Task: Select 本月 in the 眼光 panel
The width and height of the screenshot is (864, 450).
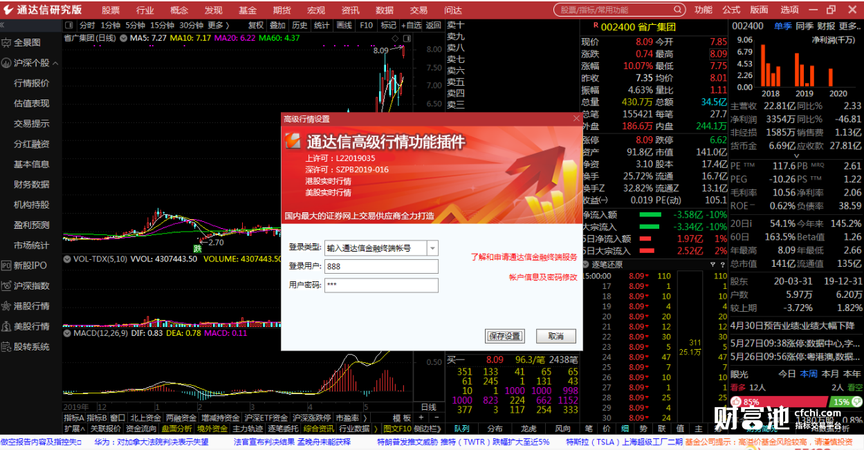Action: 830,374
